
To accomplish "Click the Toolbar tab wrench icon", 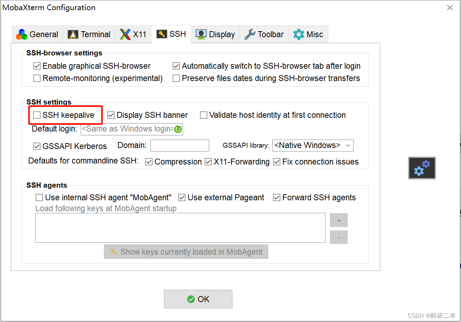I will pos(250,34).
